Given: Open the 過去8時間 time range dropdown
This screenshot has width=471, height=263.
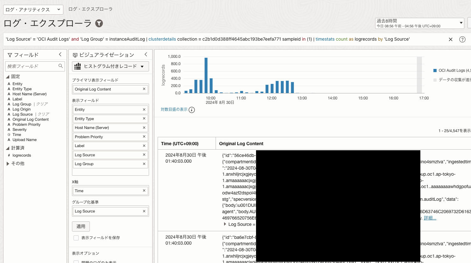Looking at the screenshot, I should 419,23.
